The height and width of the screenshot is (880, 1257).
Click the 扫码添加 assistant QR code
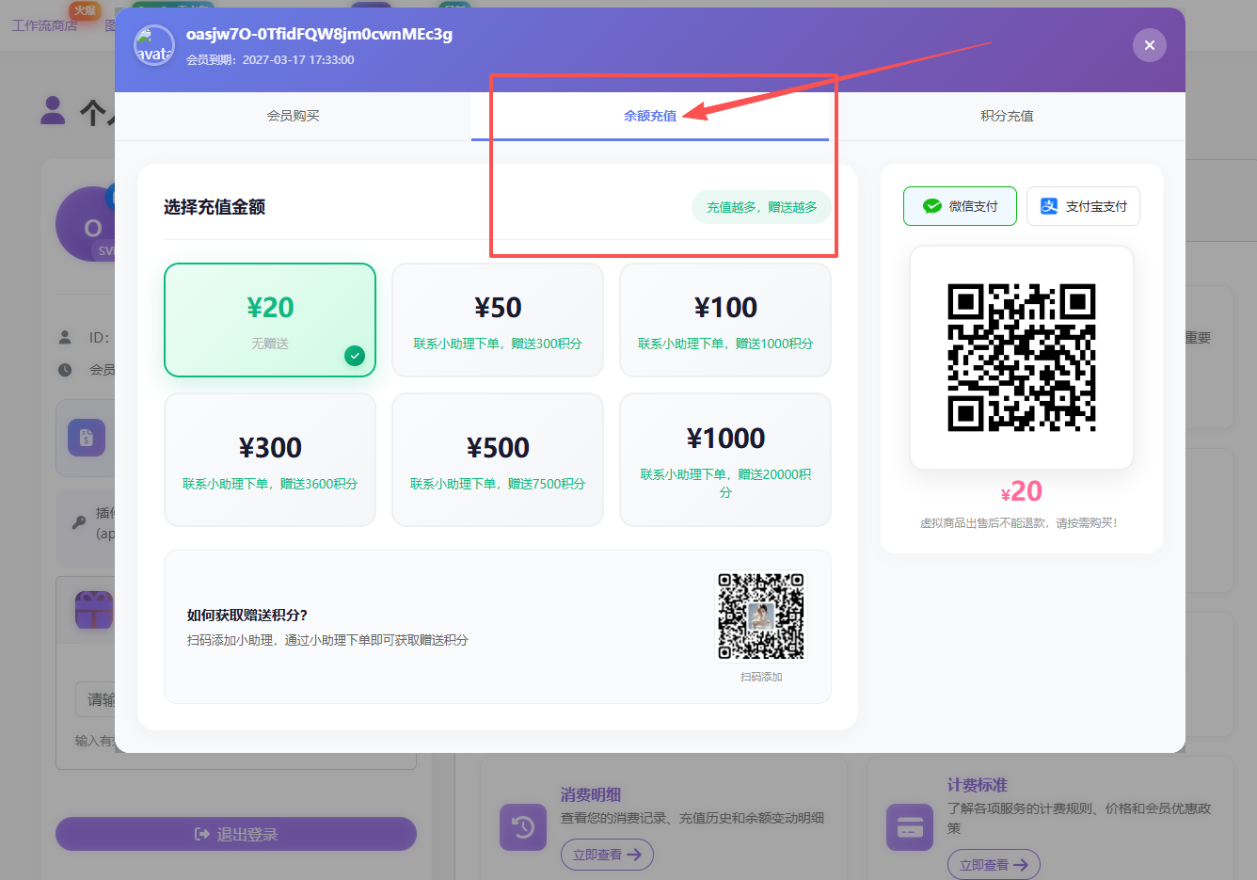pyautogui.click(x=760, y=616)
